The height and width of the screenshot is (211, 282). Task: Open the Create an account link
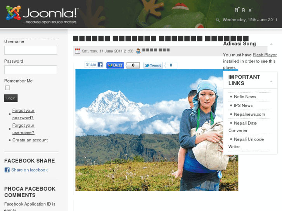pyautogui.click(x=30, y=140)
